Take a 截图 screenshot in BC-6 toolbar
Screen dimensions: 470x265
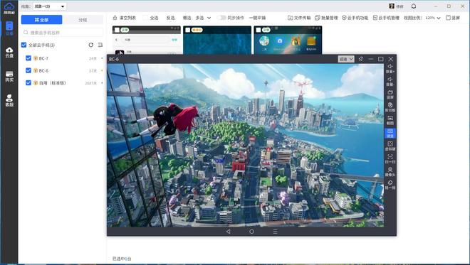[x=390, y=120]
